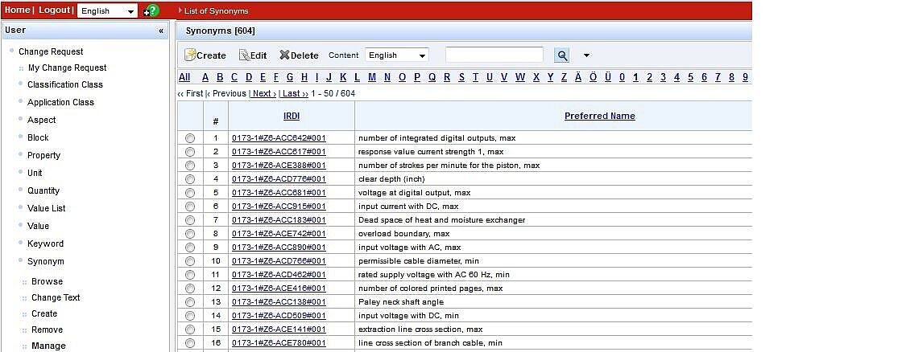
Task: Select radio for Paley neck shaft angle
Action: click(190, 302)
